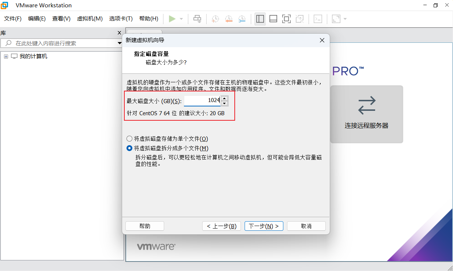Expand the stretch display dropdown arrow
This screenshot has width=453, height=271.
345,19
